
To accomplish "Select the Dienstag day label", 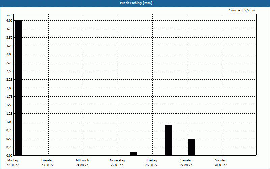I will (47, 160).
